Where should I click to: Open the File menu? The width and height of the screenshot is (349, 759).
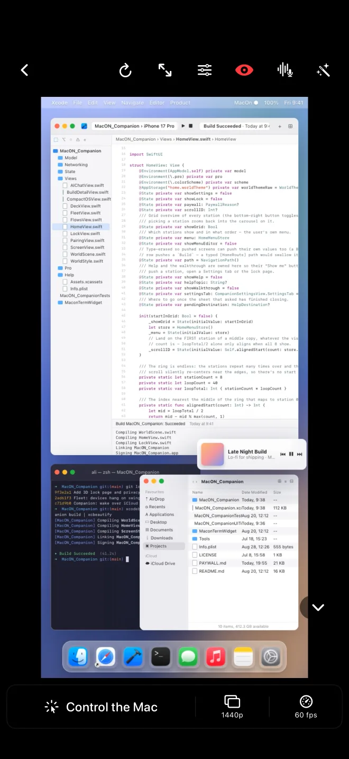coord(78,103)
